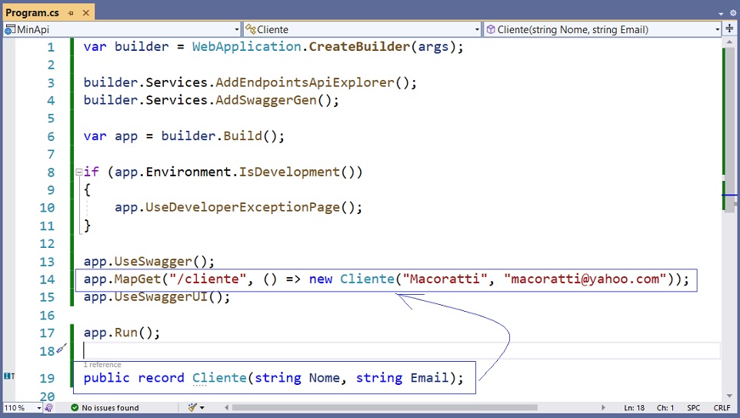Click IsDevelopment on line 8
Image resolution: width=740 pixels, height=418 pixels.
click(x=288, y=172)
